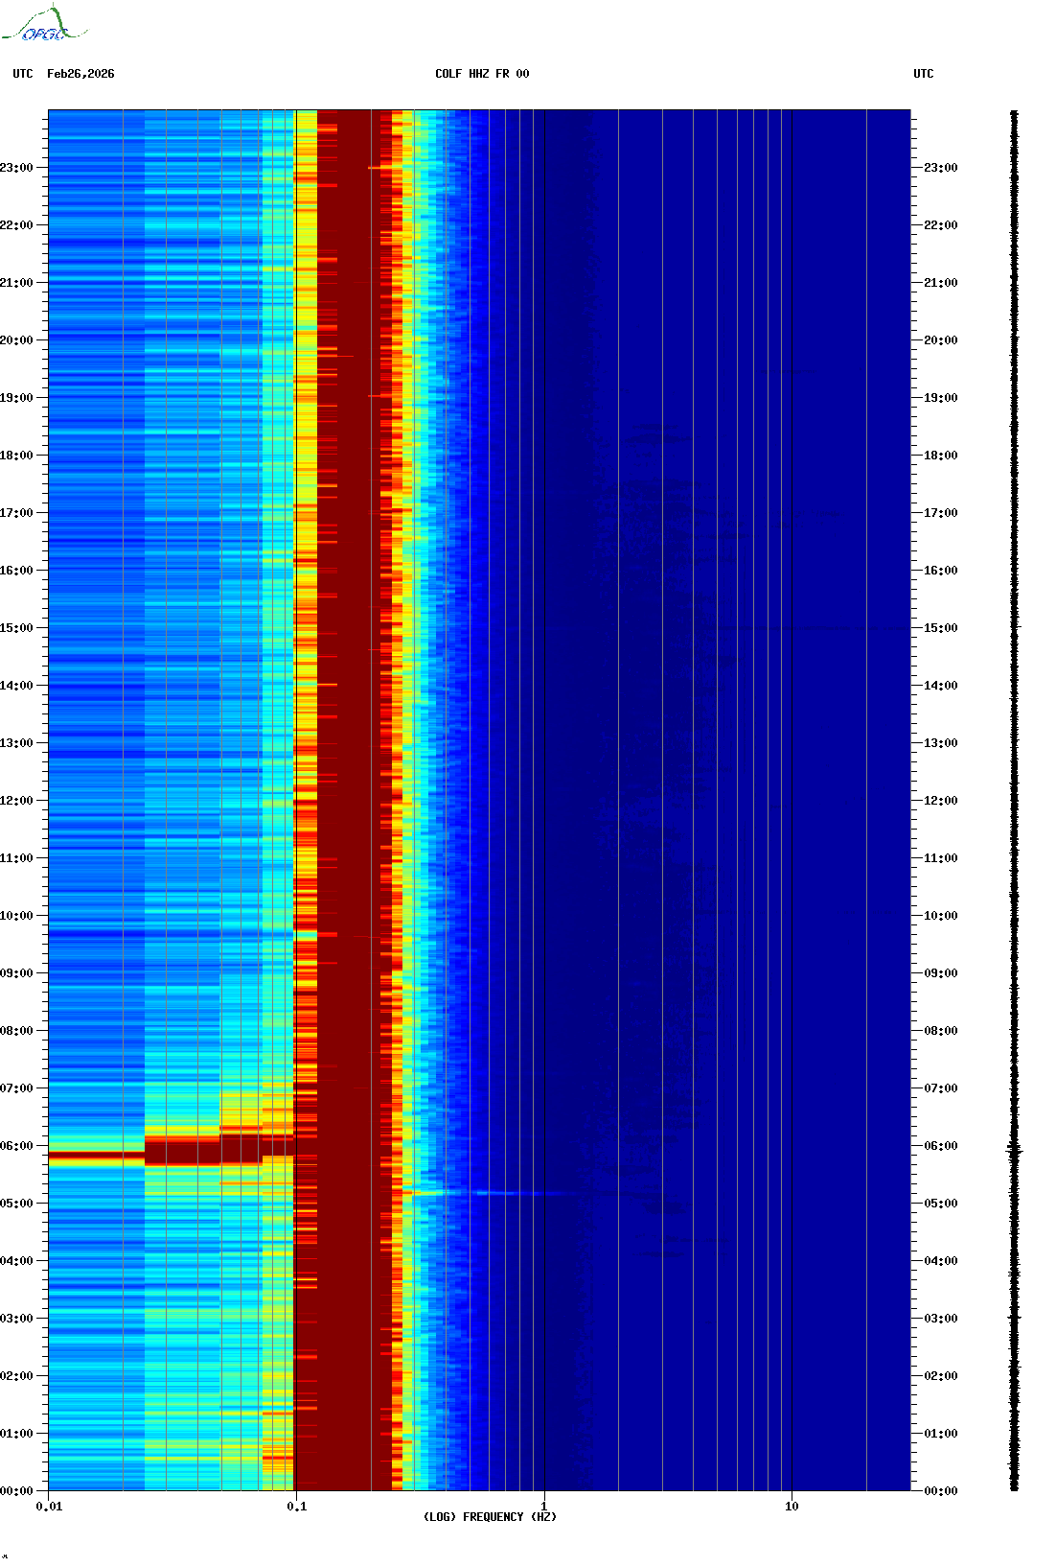Click the 1 Hz frequency axis tick label

[x=544, y=1506]
